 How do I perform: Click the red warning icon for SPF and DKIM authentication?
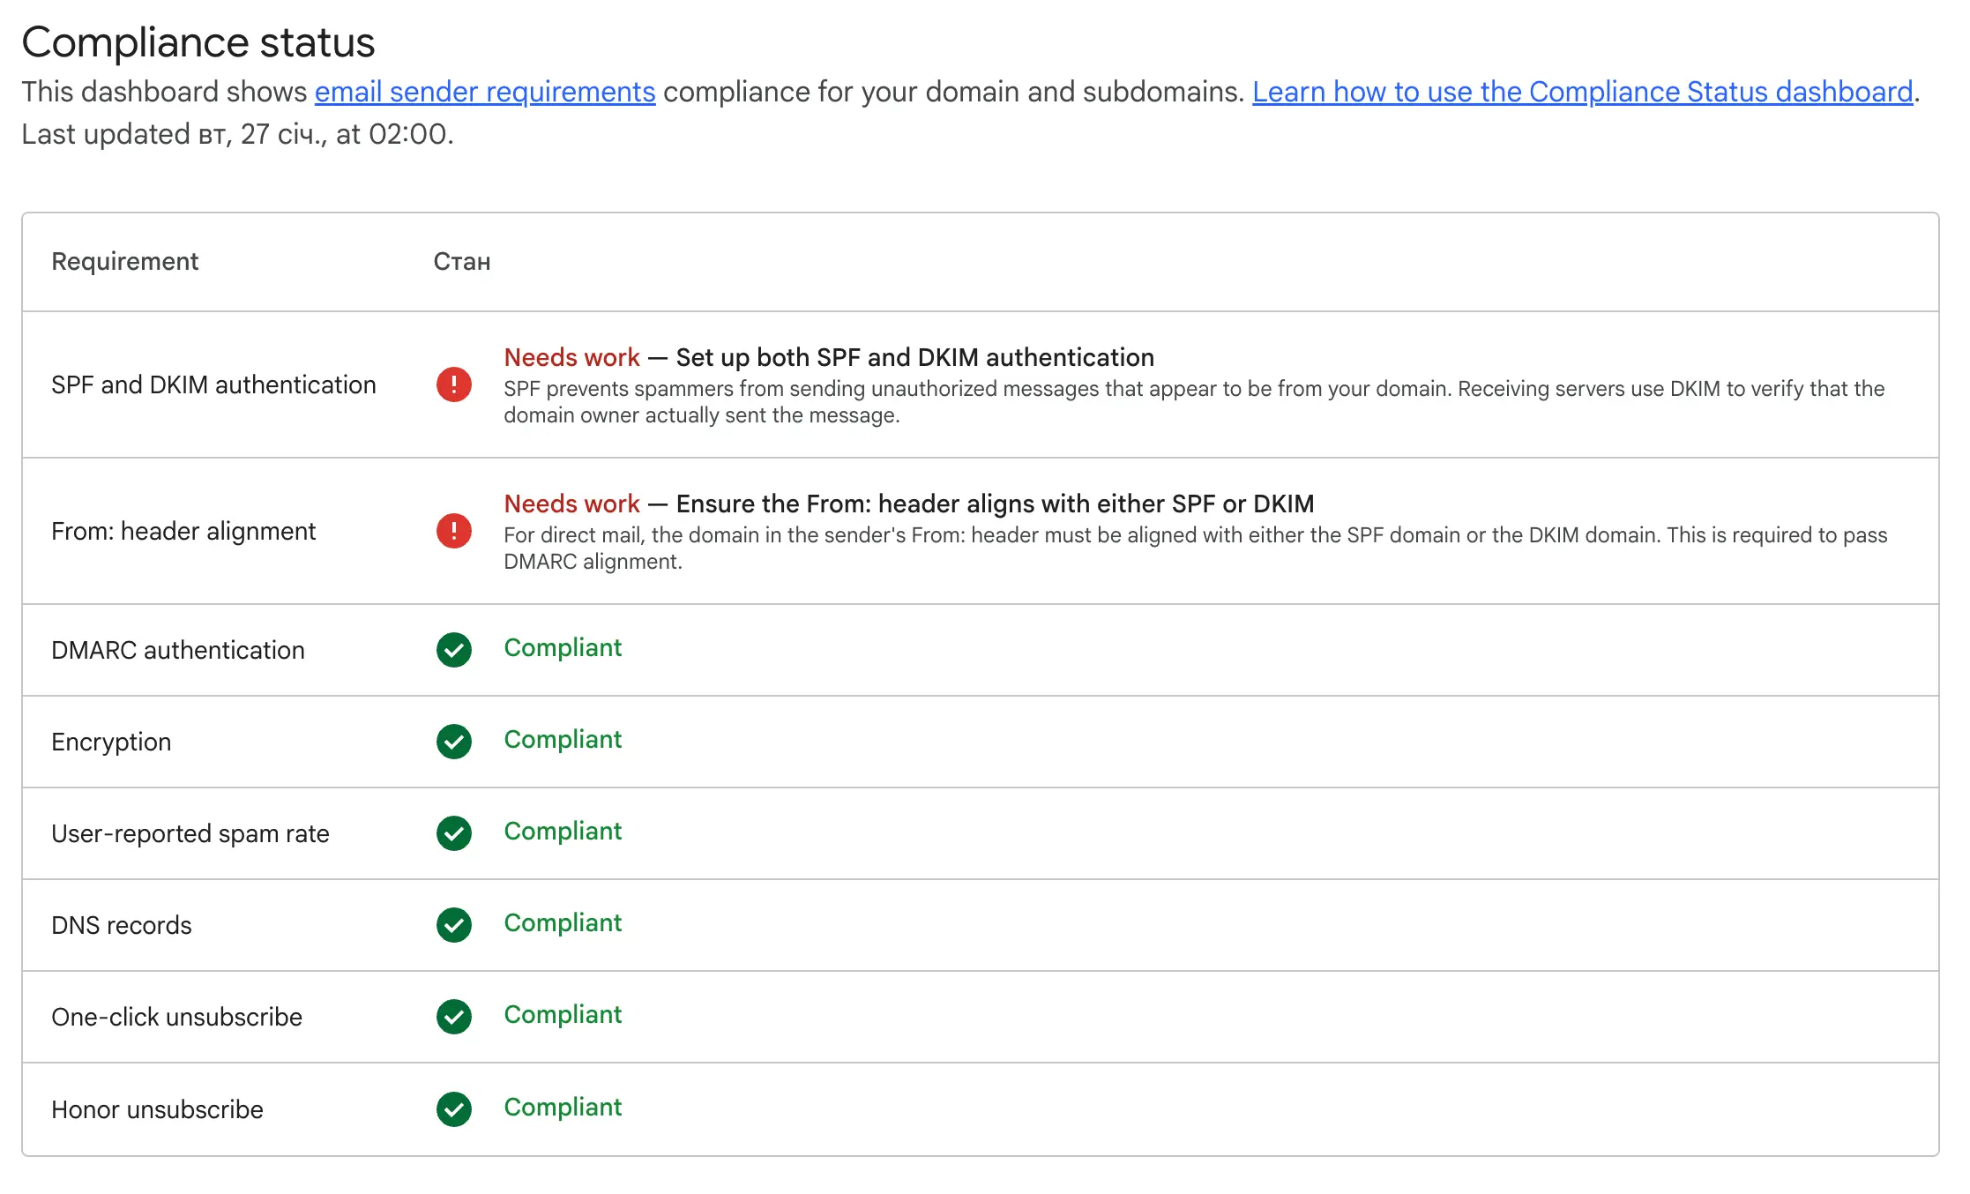coord(453,384)
